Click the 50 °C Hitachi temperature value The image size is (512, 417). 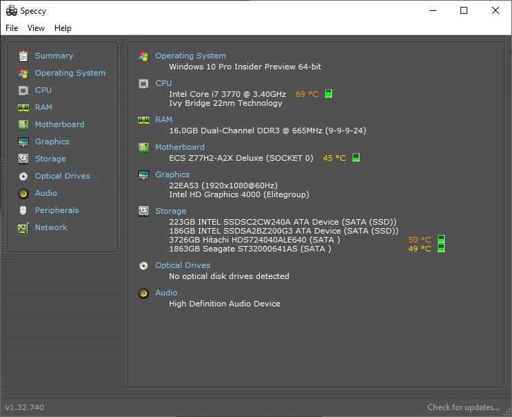[420, 240]
